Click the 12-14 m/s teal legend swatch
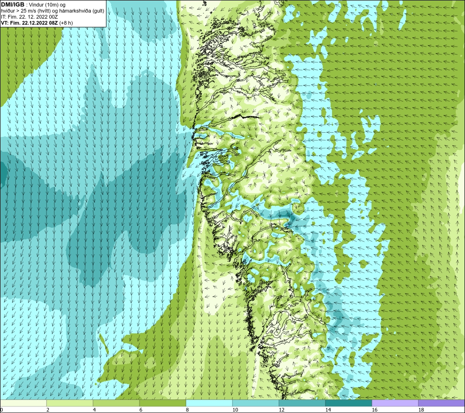465x413 pixels. click(302, 403)
